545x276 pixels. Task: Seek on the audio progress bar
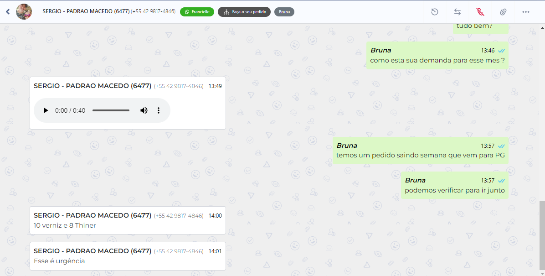[x=111, y=111]
